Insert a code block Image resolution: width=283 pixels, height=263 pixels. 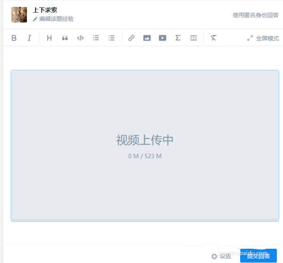coord(80,38)
